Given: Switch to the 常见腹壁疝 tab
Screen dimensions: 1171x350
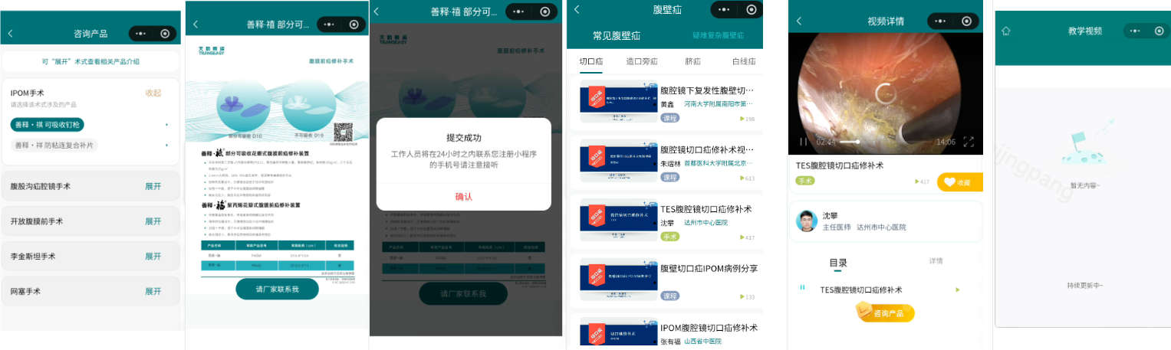Looking at the screenshot, I should (x=617, y=36).
